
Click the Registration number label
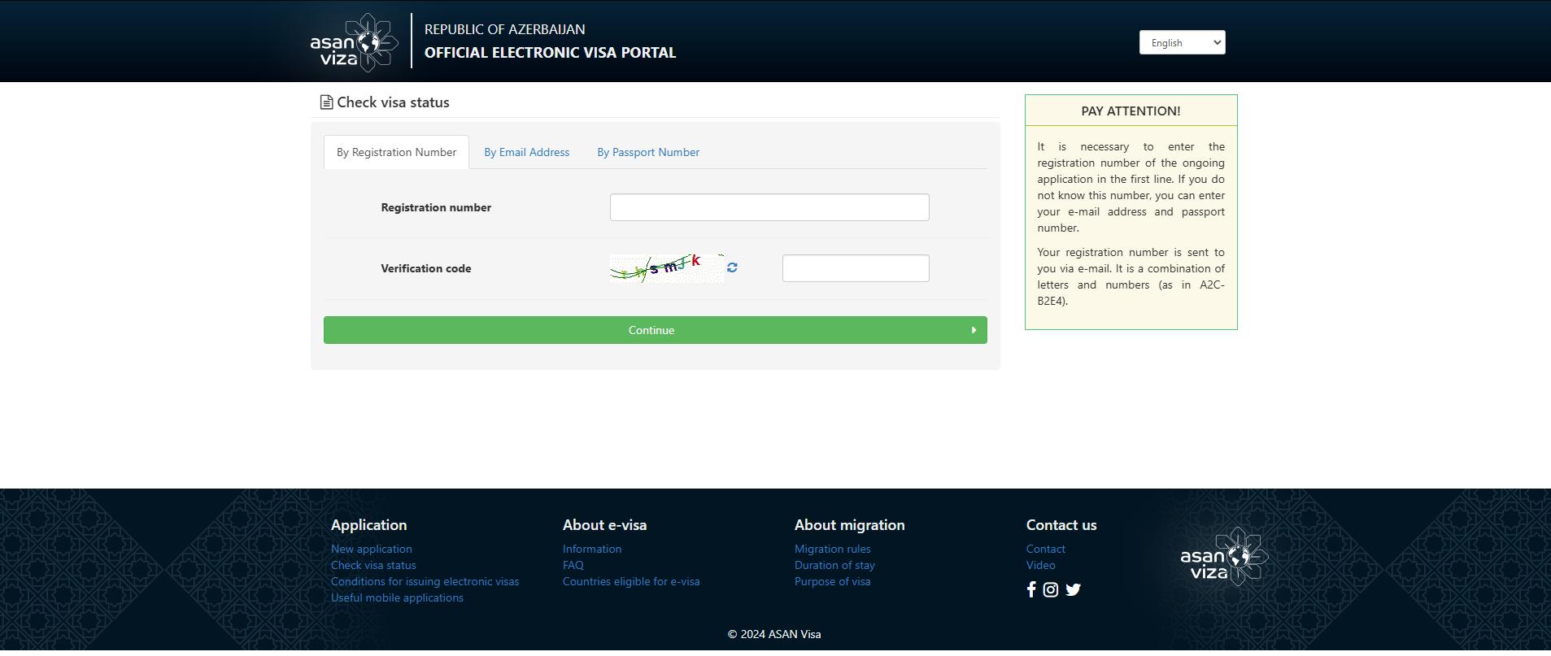(436, 207)
